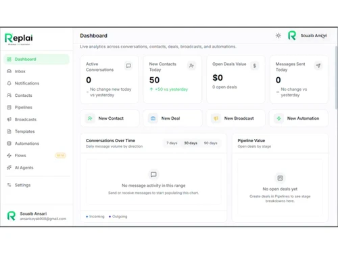Select the 30 days range tab

click(191, 143)
